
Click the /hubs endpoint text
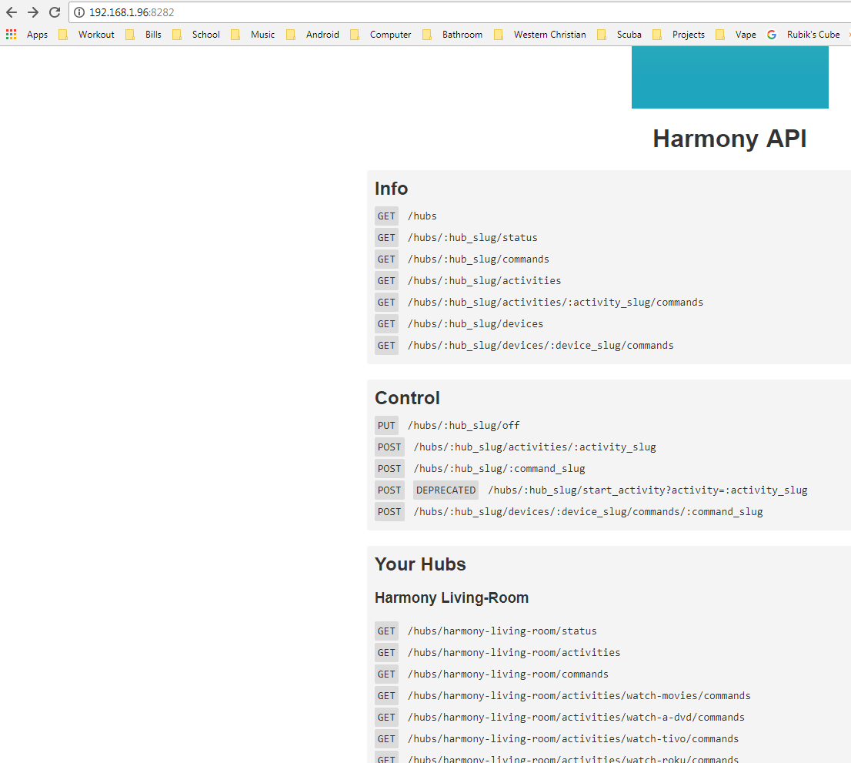coord(422,216)
